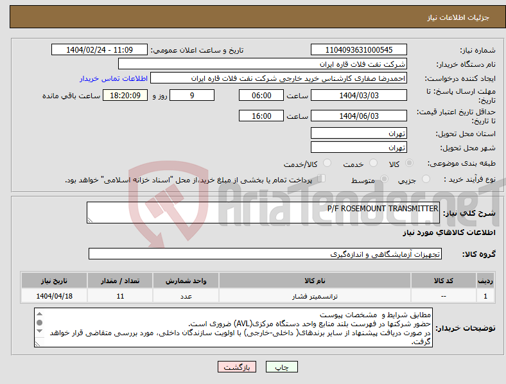Click the resize grip of buyer notes
Viewport: 506px width, 384px height.
37,344
